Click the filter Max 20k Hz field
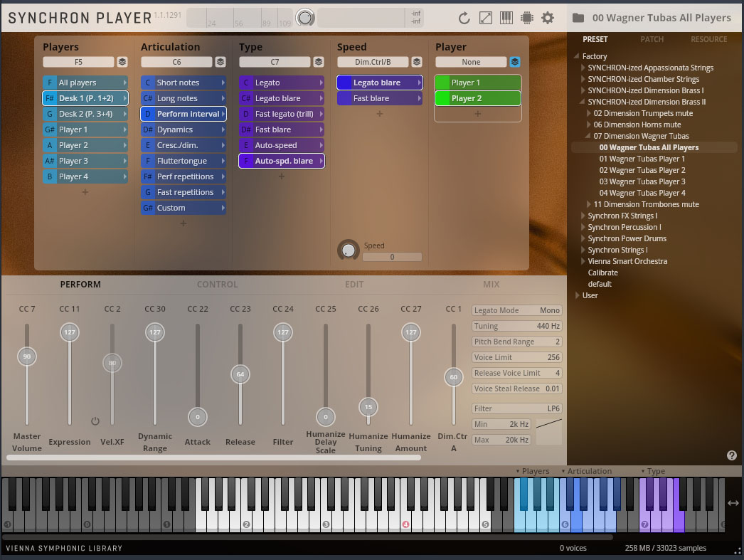The width and height of the screenshot is (744, 560). coord(501,440)
